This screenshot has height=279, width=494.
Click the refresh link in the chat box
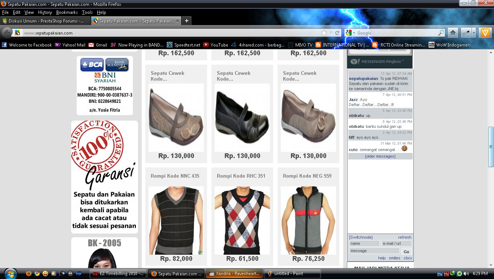[405, 237]
